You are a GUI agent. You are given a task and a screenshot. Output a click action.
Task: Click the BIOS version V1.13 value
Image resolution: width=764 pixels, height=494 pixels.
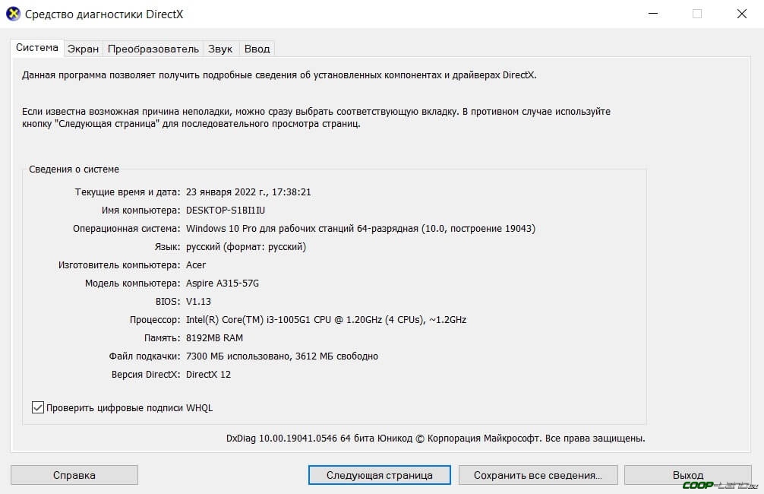(x=199, y=301)
